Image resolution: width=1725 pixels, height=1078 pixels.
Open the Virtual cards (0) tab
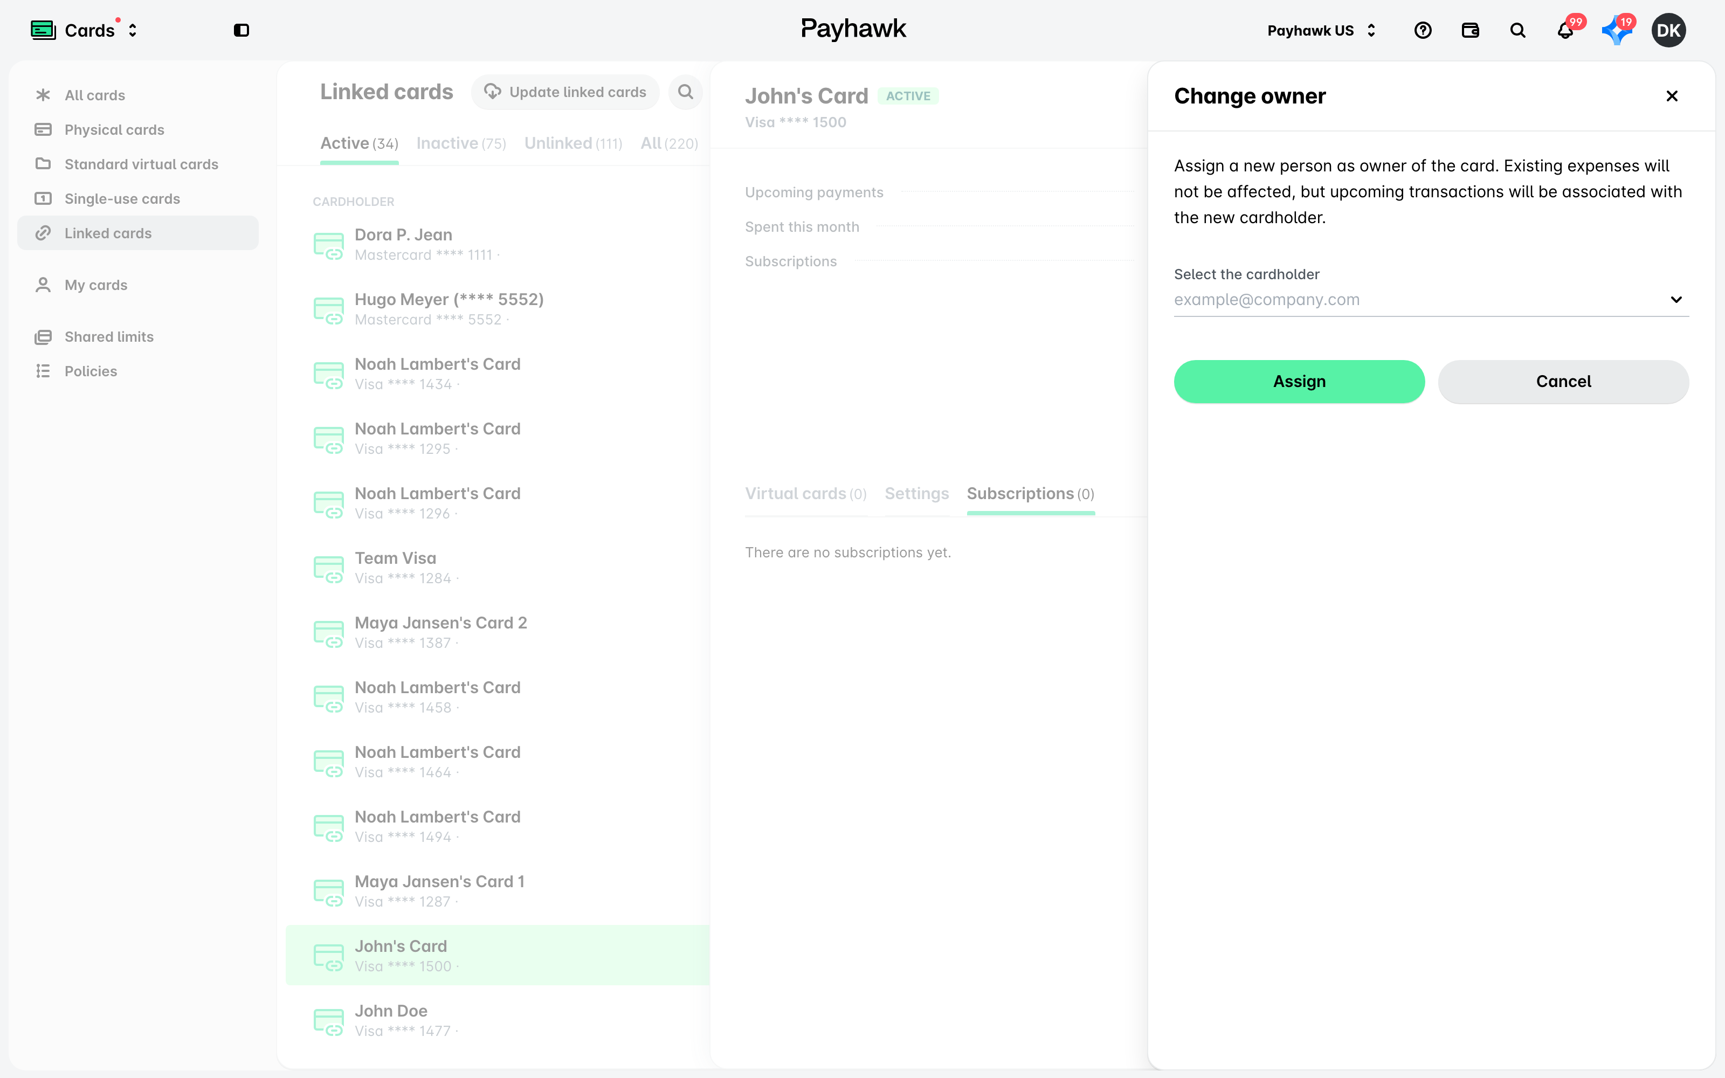(805, 493)
